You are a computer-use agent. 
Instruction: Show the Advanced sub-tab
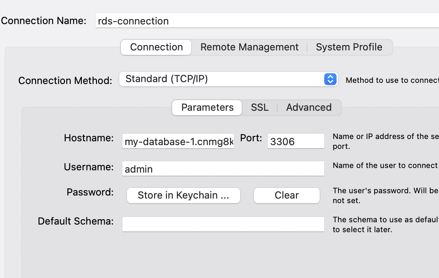(309, 108)
